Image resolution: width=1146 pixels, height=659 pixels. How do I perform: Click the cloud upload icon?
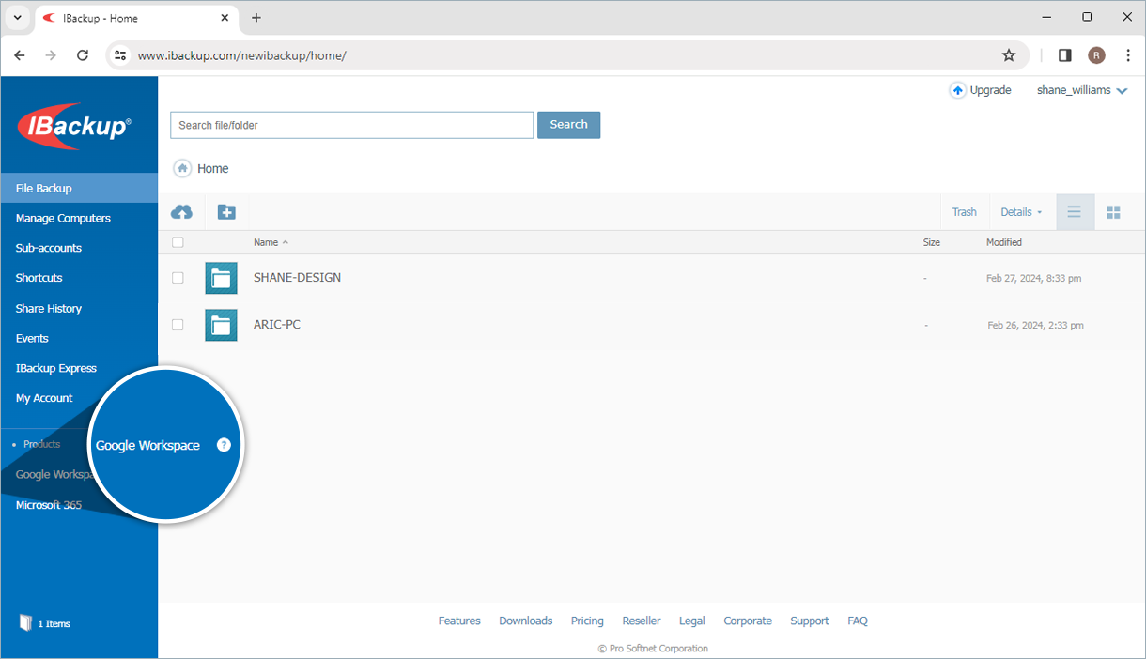181,212
